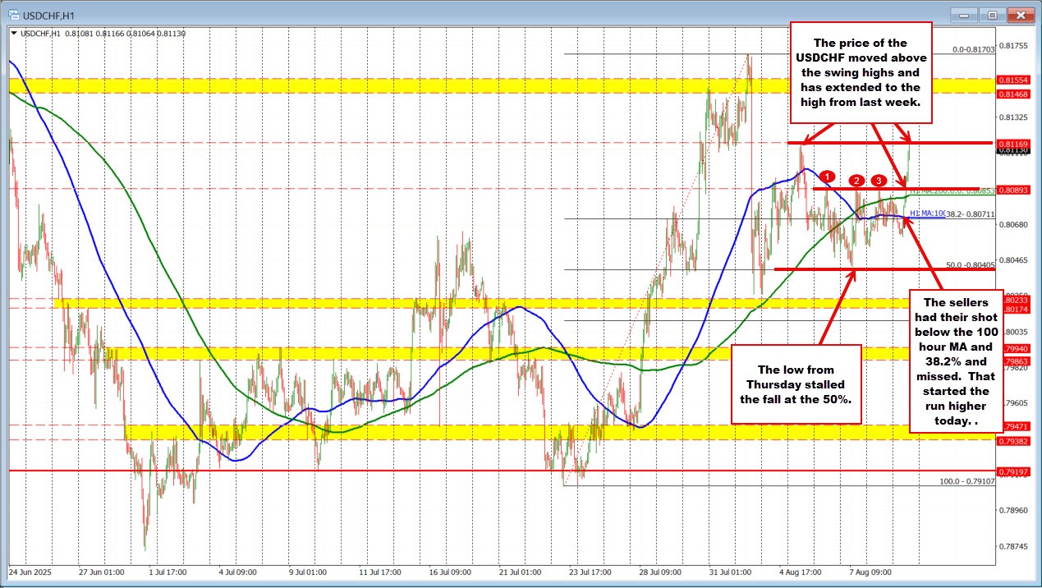Screen dimensions: 1042x588
Task: Click red circle marker number 1
Action: (828, 177)
